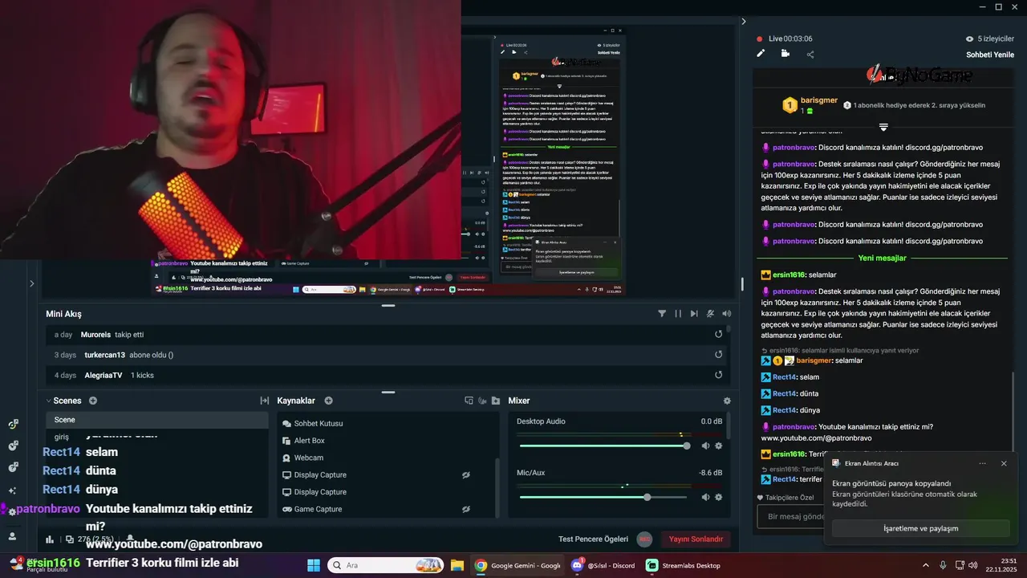Click Rect14 username in terrifer chat message
Screen dimensions: 1027x578
784,479
